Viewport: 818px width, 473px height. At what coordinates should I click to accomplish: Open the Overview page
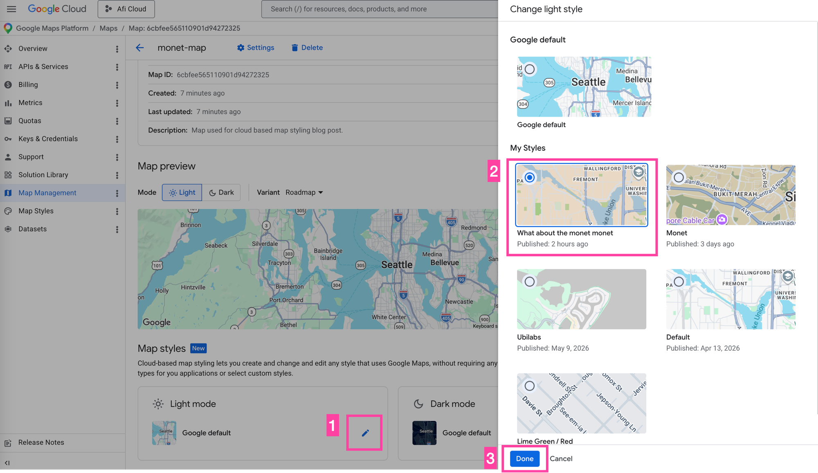[33, 49]
